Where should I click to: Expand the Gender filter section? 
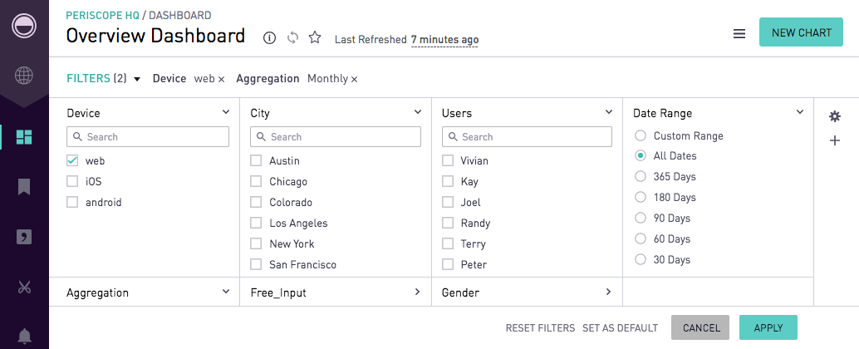pos(608,292)
